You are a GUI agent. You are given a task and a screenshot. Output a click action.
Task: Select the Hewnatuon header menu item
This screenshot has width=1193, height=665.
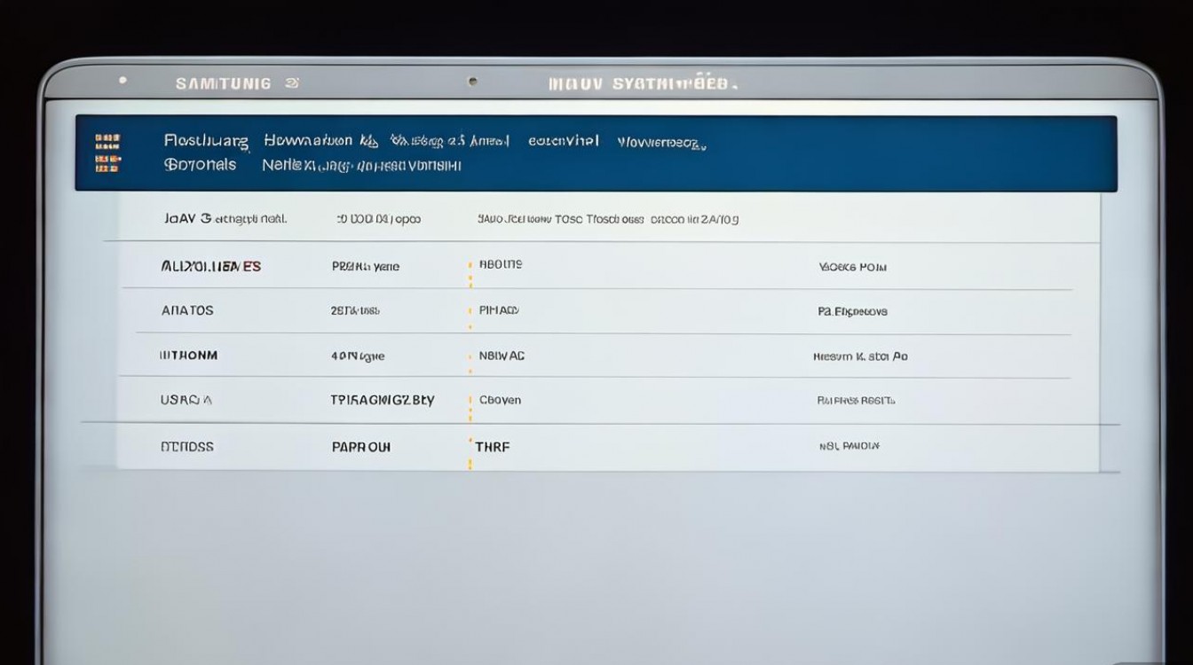[308, 141]
